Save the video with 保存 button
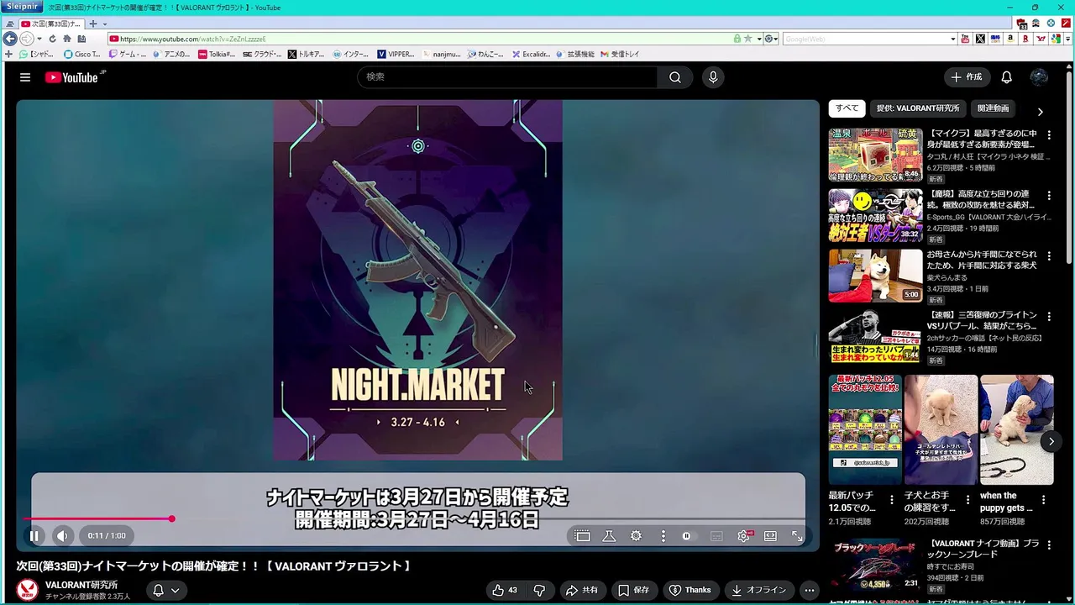The height and width of the screenshot is (605, 1075). (x=633, y=590)
